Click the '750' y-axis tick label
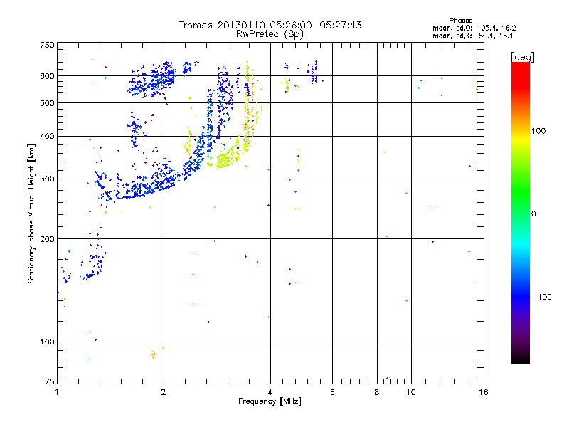The width and height of the screenshot is (569, 427). point(47,45)
